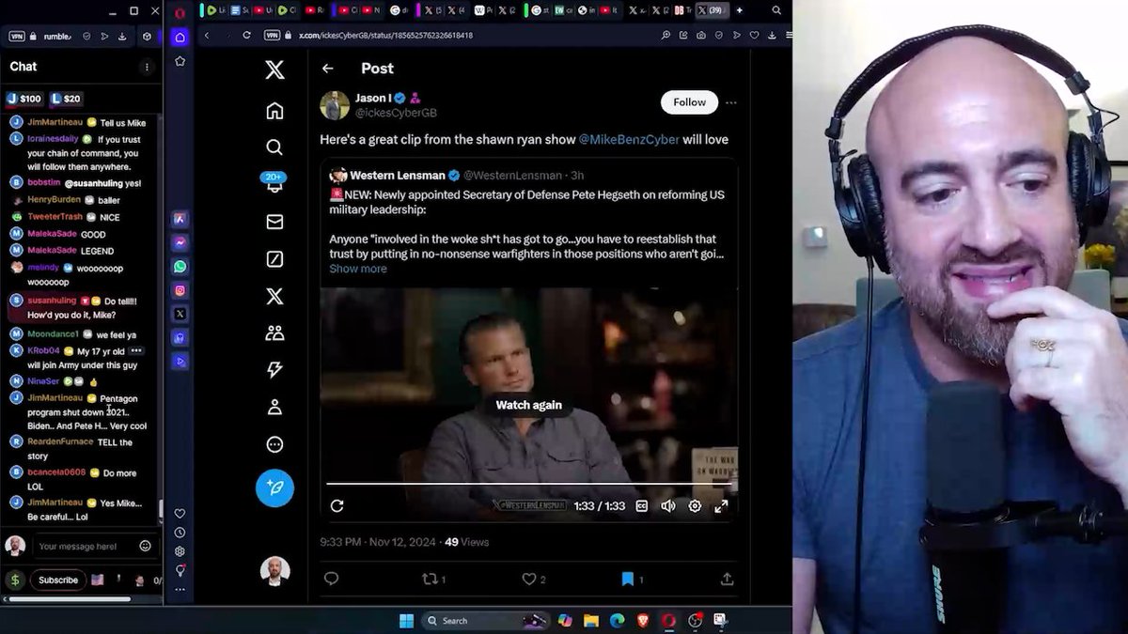Open Brave browser from taskbar
1128x634 pixels.
643,621
